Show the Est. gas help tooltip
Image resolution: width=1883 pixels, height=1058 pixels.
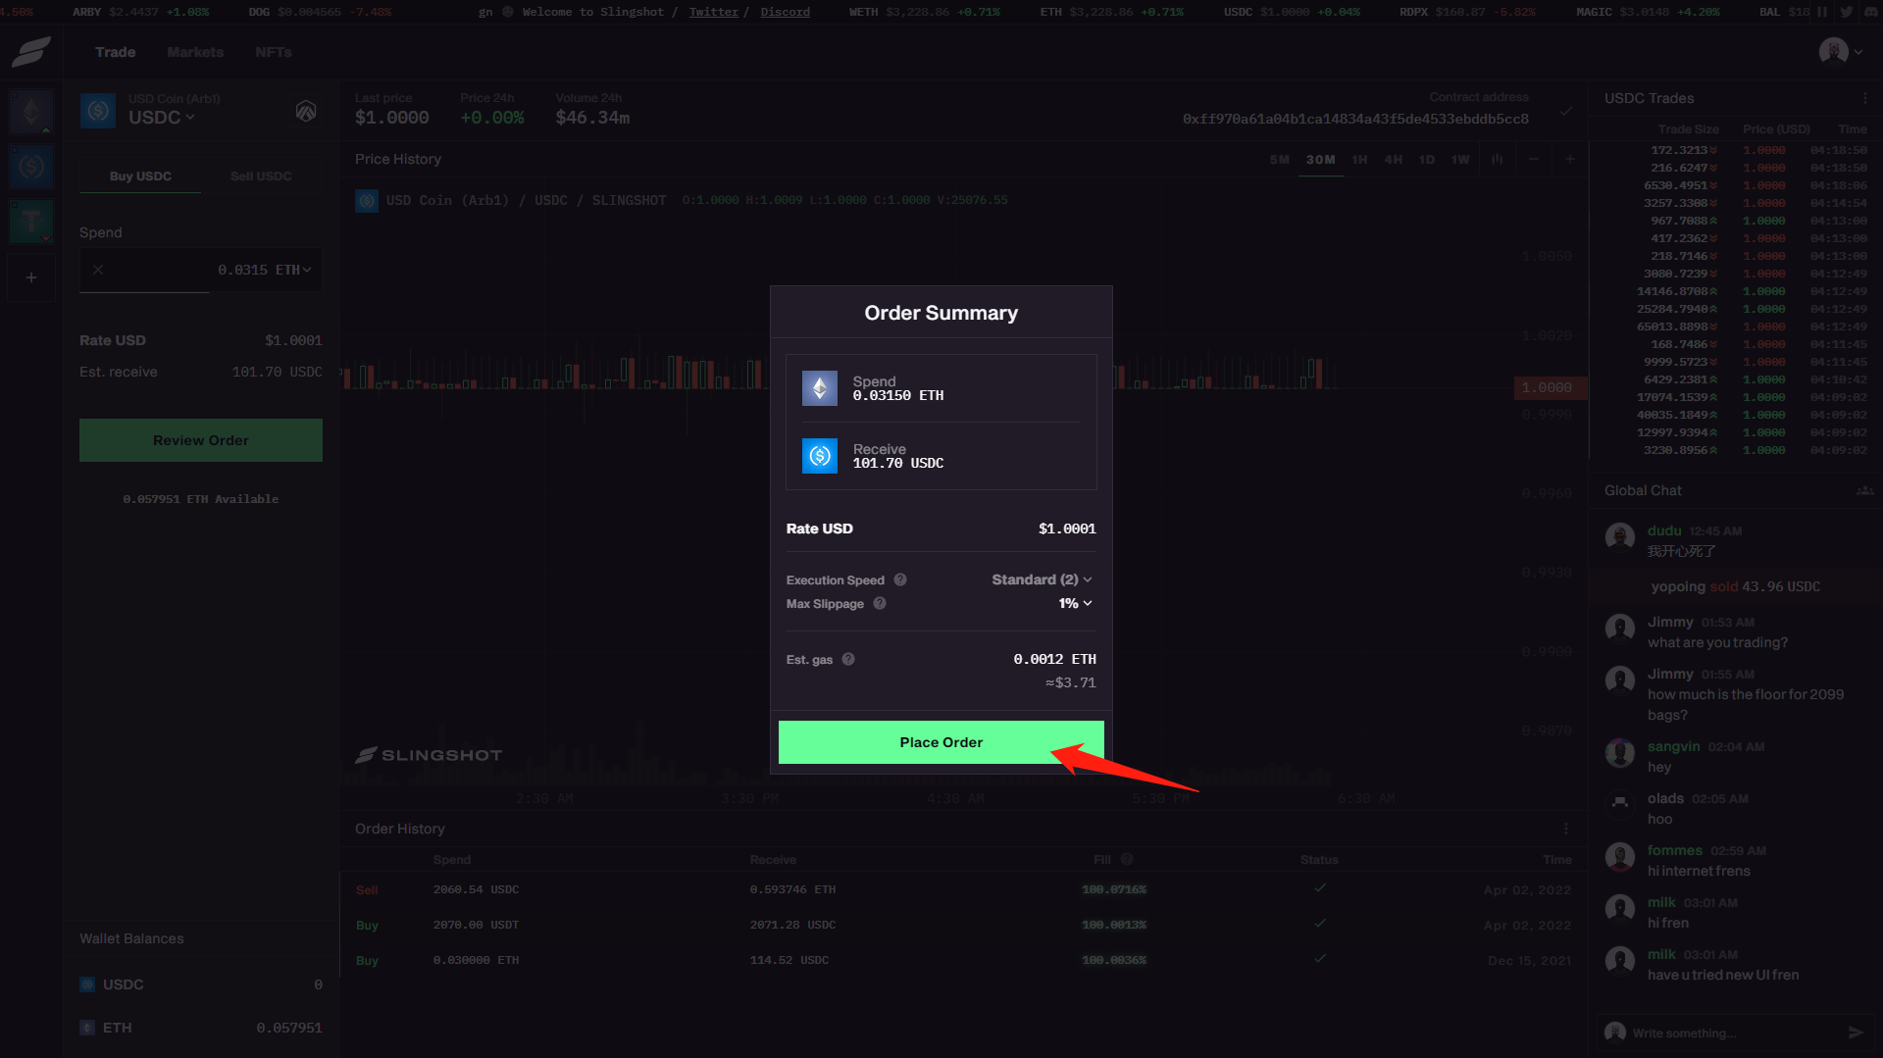(x=848, y=659)
